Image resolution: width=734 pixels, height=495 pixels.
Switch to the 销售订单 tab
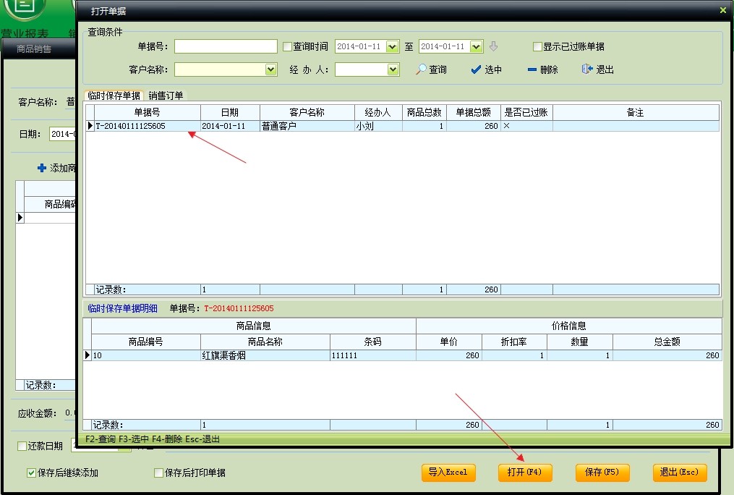point(166,96)
